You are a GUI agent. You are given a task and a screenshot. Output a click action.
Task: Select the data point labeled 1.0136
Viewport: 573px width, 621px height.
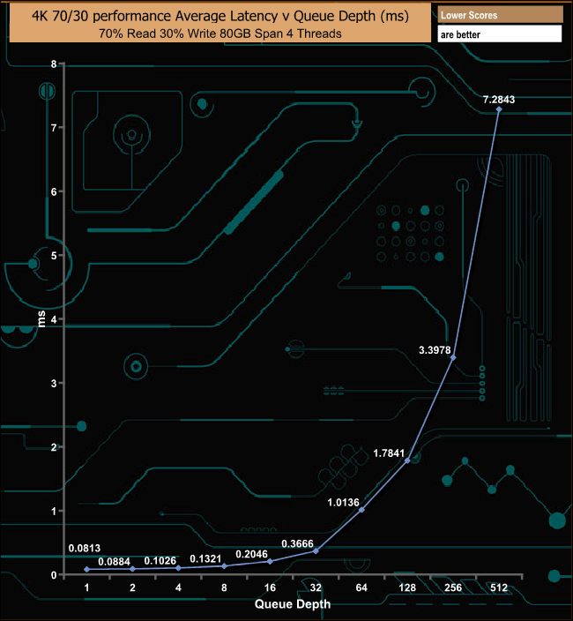361,510
